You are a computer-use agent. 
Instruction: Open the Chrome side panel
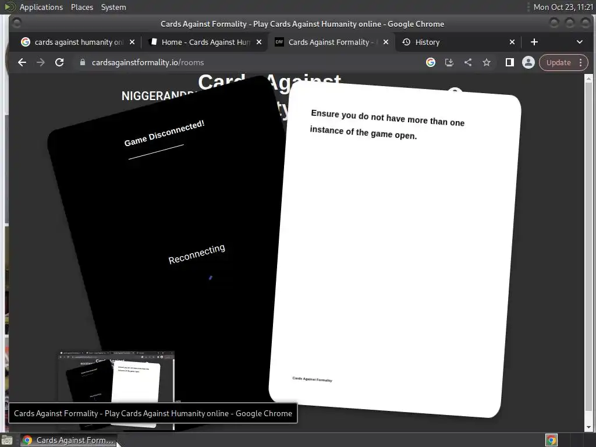click(x=510, y=63)
